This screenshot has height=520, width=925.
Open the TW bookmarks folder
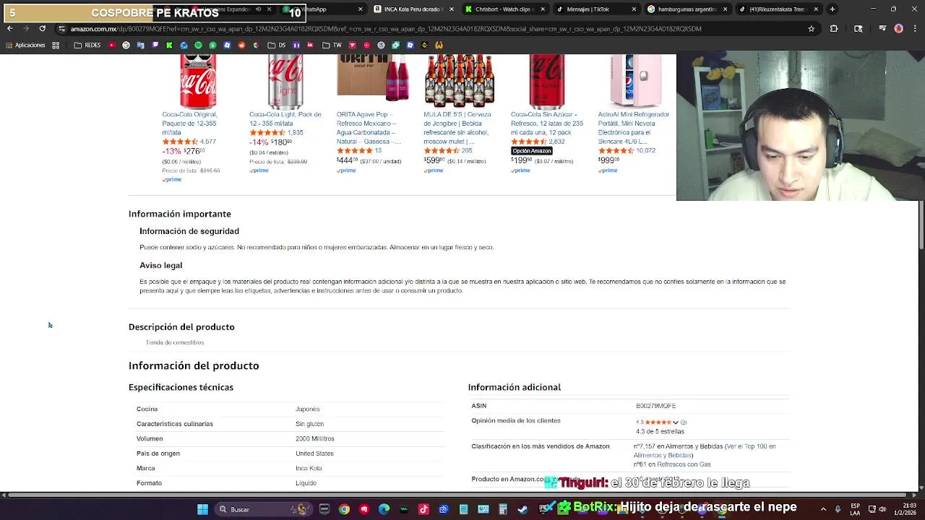pyautogui.click(x=332, y=45)
